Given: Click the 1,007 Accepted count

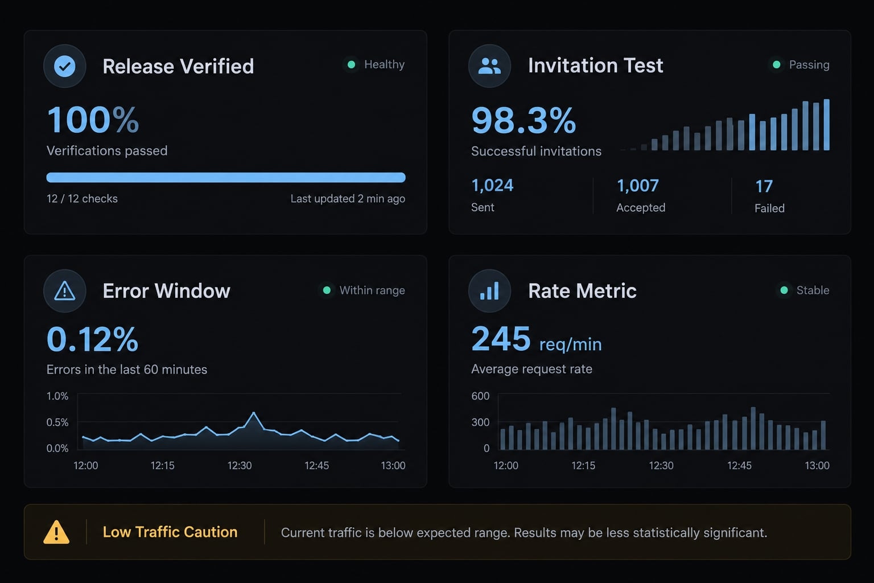Looking at the screenshot, I should 637,186.
